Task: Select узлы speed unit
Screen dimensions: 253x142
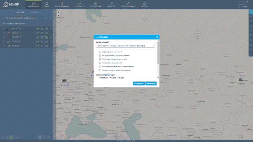Action: pos(118,78)
